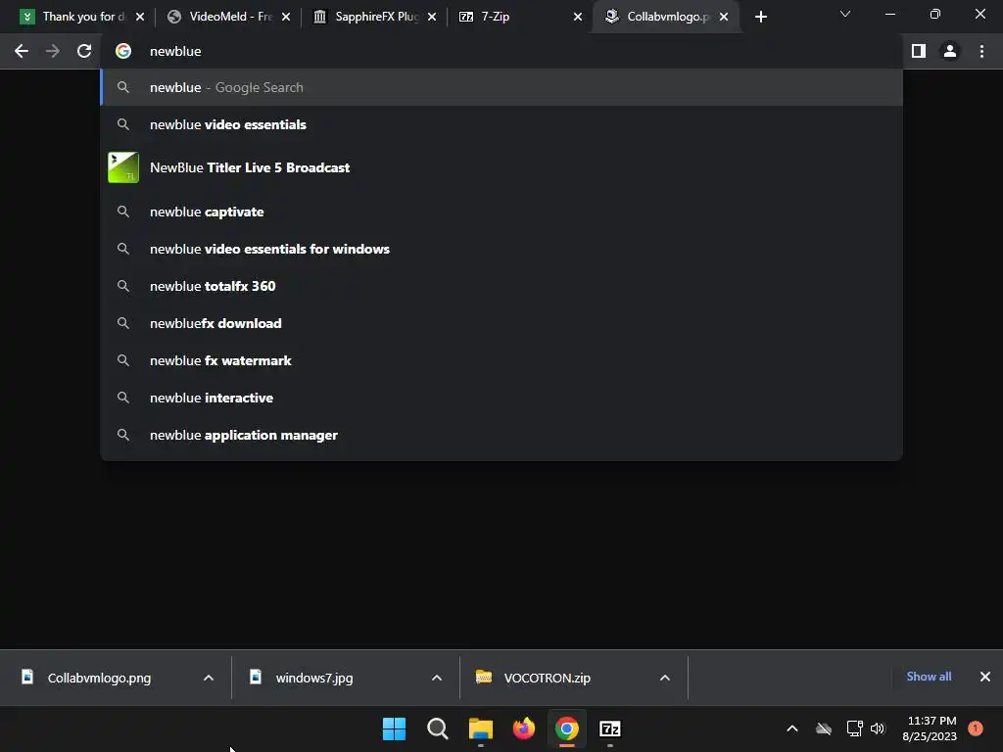This screenshot has height=752, width=1003.
Task: Click the OneDrive cloud tray icon
Action: [824, 728]
